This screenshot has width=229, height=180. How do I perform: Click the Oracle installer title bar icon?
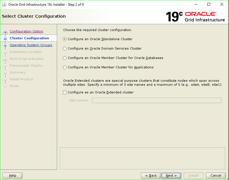click(x=4, y=4)
